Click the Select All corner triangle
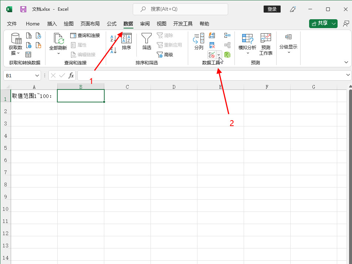352x264 pixels. click(7, 87)
